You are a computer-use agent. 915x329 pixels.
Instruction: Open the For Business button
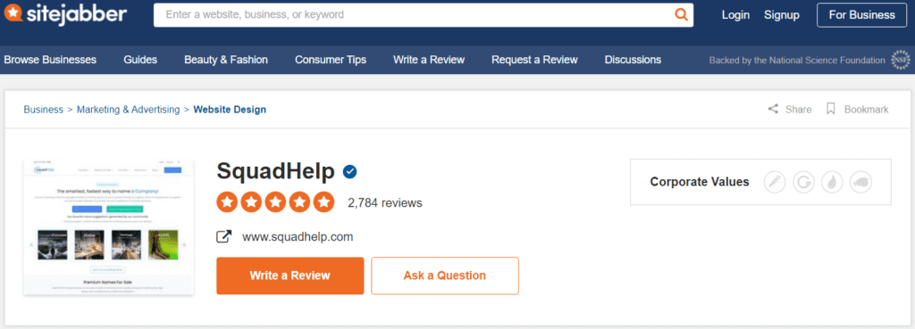point(862,15)
